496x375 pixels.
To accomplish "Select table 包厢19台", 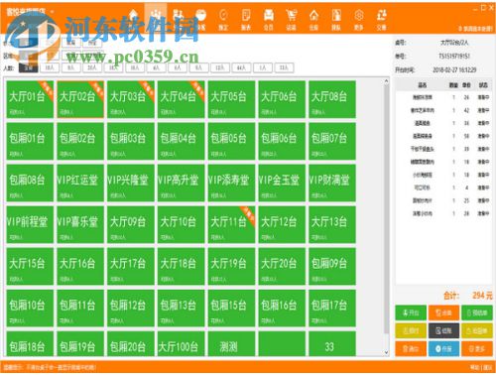I will click(x=80, y=344).
